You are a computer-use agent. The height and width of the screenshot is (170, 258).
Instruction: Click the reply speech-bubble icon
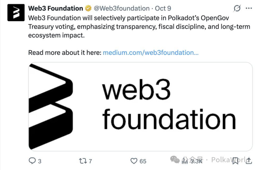32,161
